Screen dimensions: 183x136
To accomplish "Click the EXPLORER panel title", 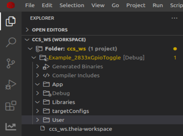I will point(42,18).
